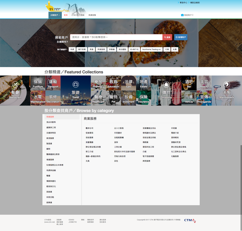Expand the 條款及細則 terms link
The image size is (242, 231).
195,2
